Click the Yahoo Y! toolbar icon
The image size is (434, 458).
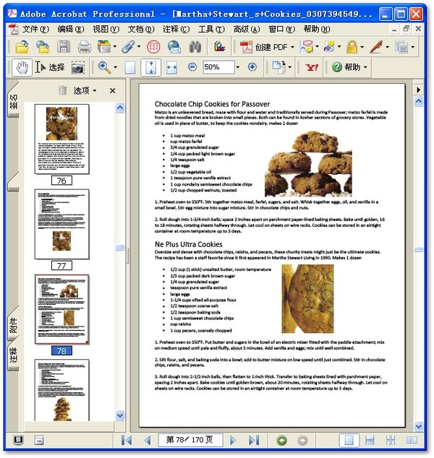click(x=312, y=67)
